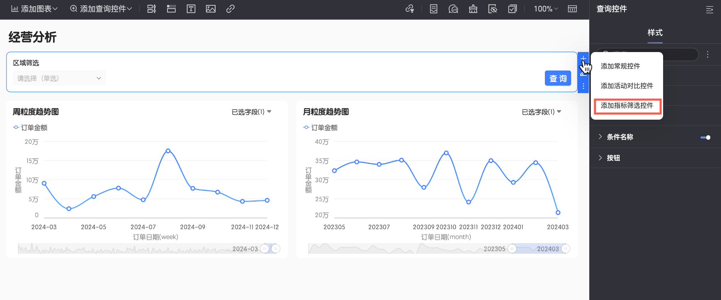Insert a link via the chain icon
This screenshot has height=300, width=721.
click(230, 9)
